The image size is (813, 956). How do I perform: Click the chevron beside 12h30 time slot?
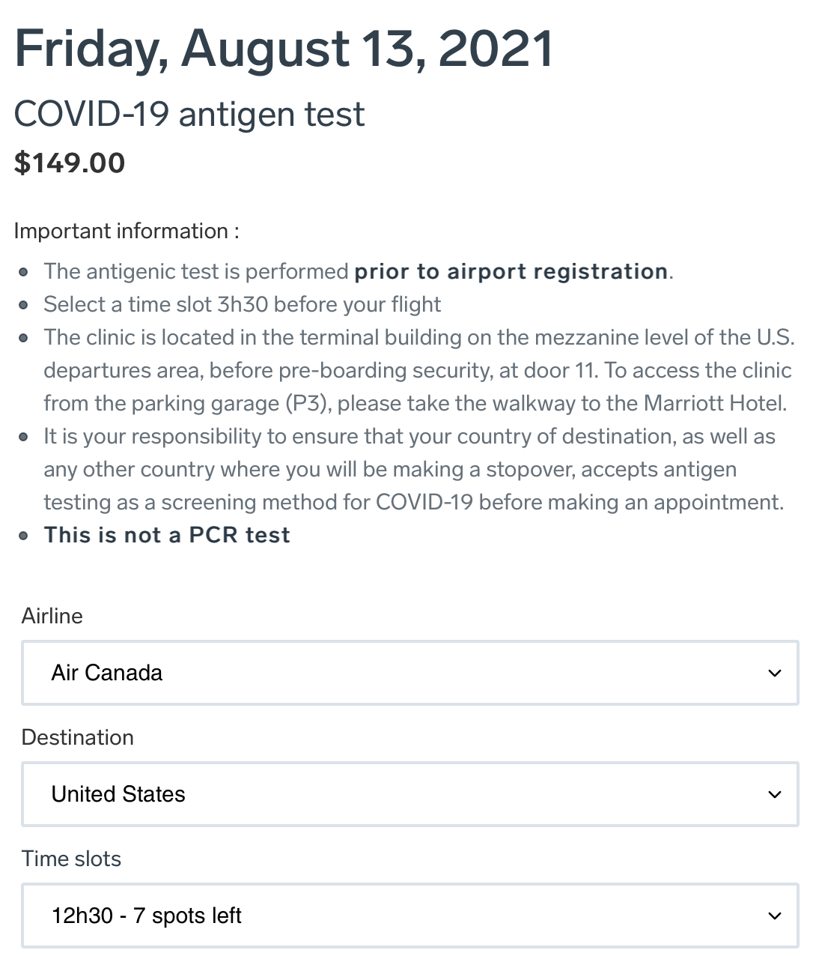pos(774,916)
